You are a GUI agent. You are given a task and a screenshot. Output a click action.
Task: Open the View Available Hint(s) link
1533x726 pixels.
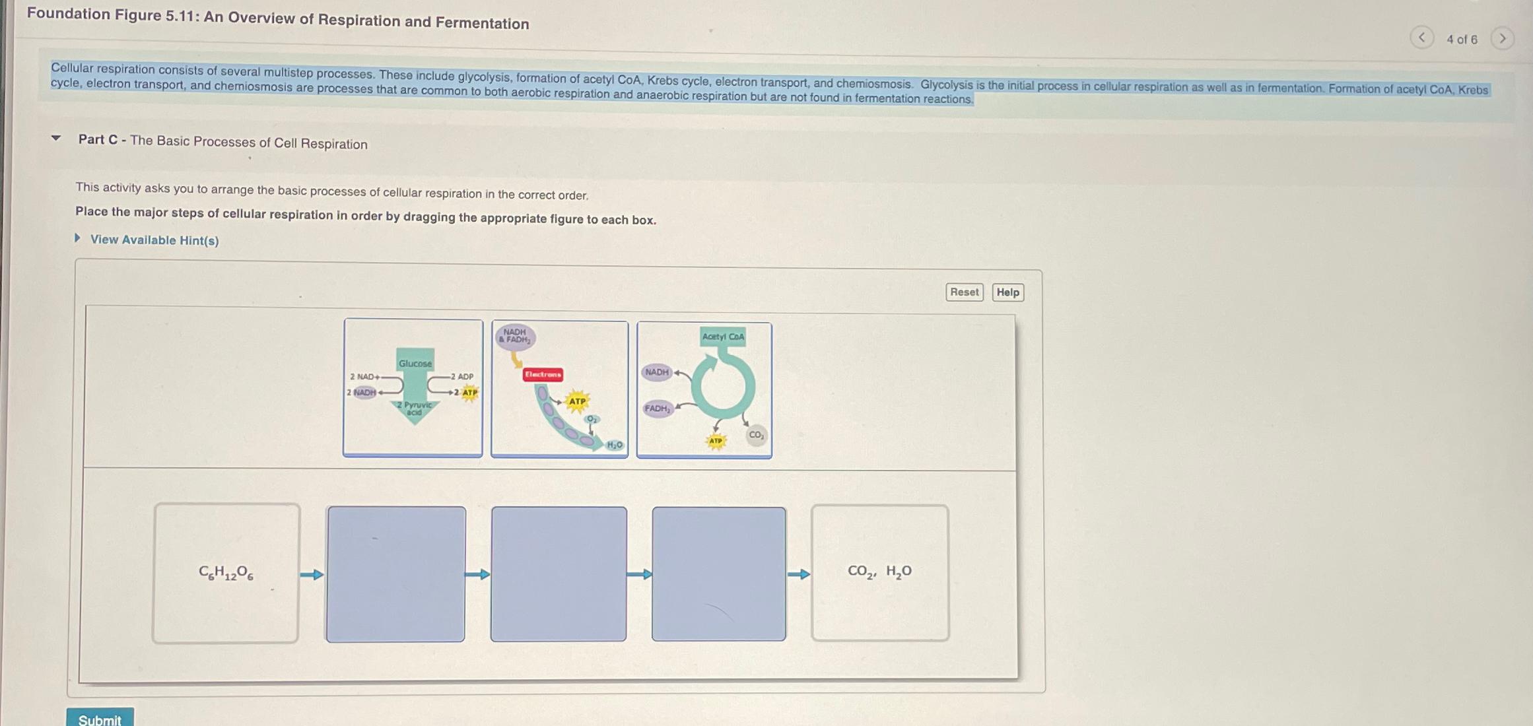(154, 240)
